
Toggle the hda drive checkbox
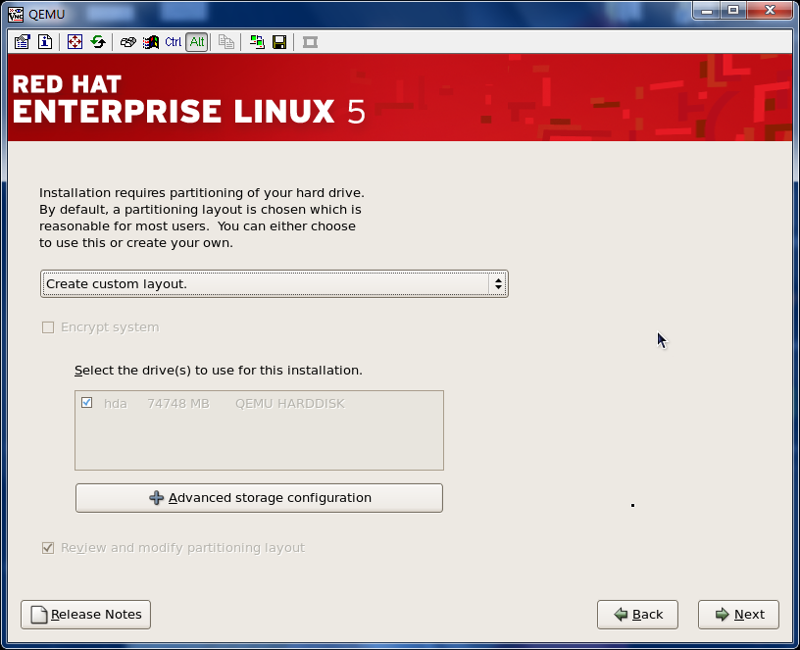[87, 403]
